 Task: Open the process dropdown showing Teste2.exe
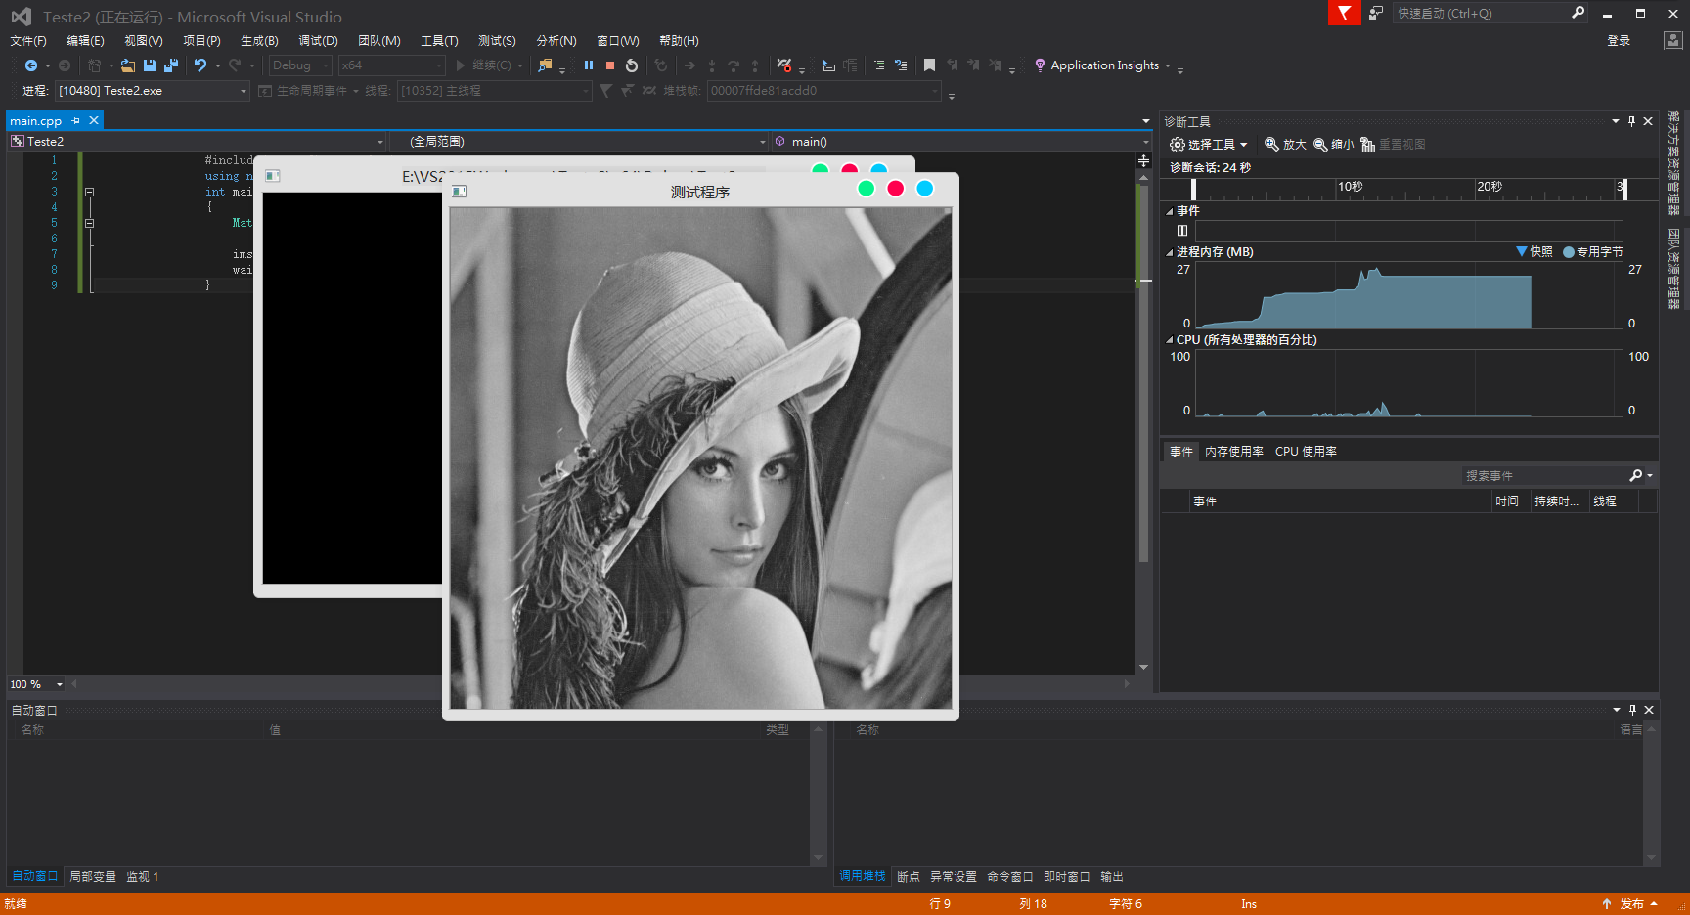click(153, 91)
